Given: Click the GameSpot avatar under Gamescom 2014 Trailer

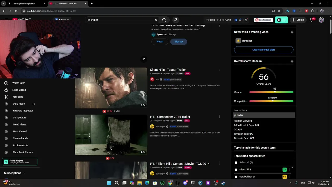Looking at the screenshot, I should click(152, 126).
